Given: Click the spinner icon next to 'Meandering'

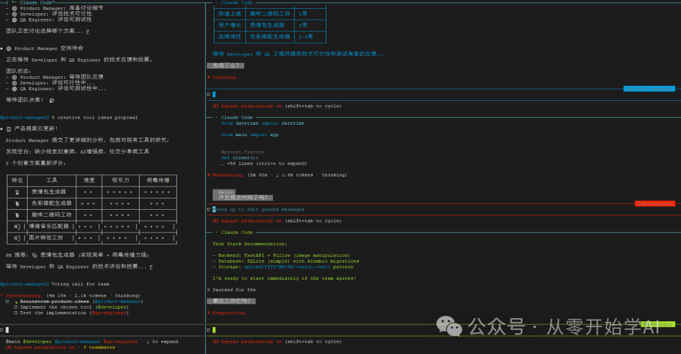Looking at the screenshot, I should (209, 175).
